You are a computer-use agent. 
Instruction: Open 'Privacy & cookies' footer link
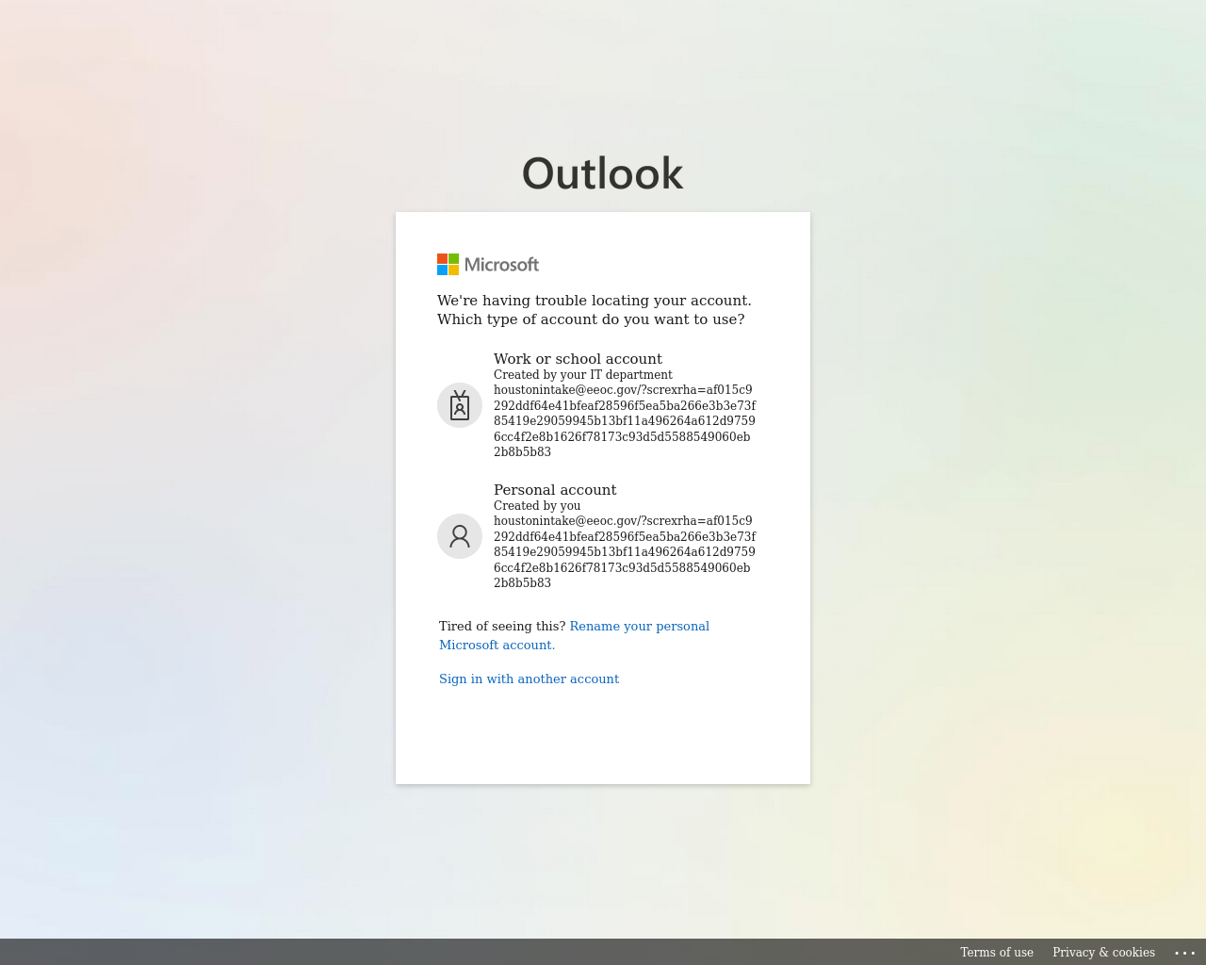click(1103, 952)
